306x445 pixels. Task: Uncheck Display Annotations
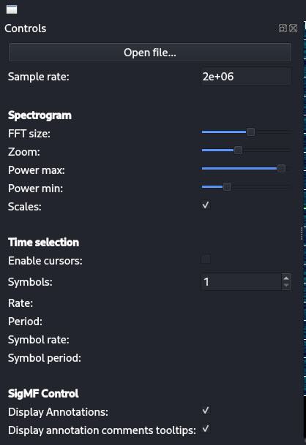(206, 411)
